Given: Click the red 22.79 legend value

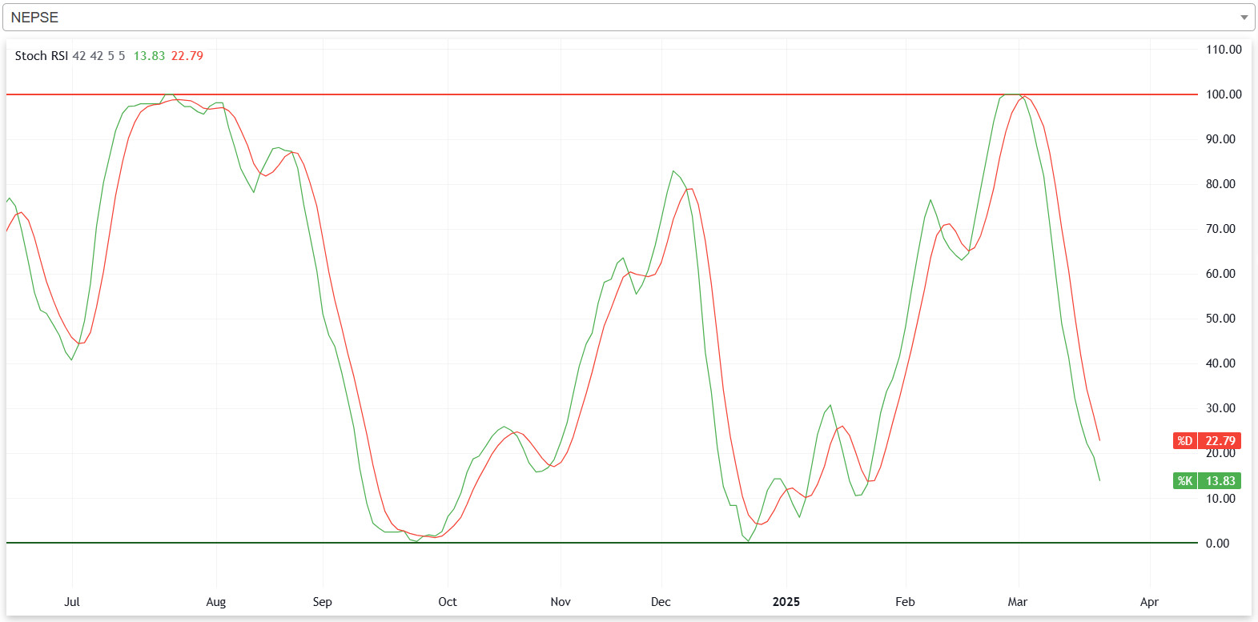Looking at the screenshot, I should [x=187, y=56].
